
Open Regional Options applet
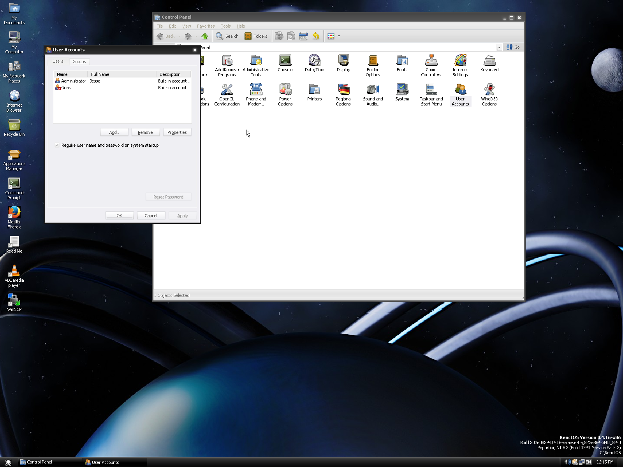(343, 94)
